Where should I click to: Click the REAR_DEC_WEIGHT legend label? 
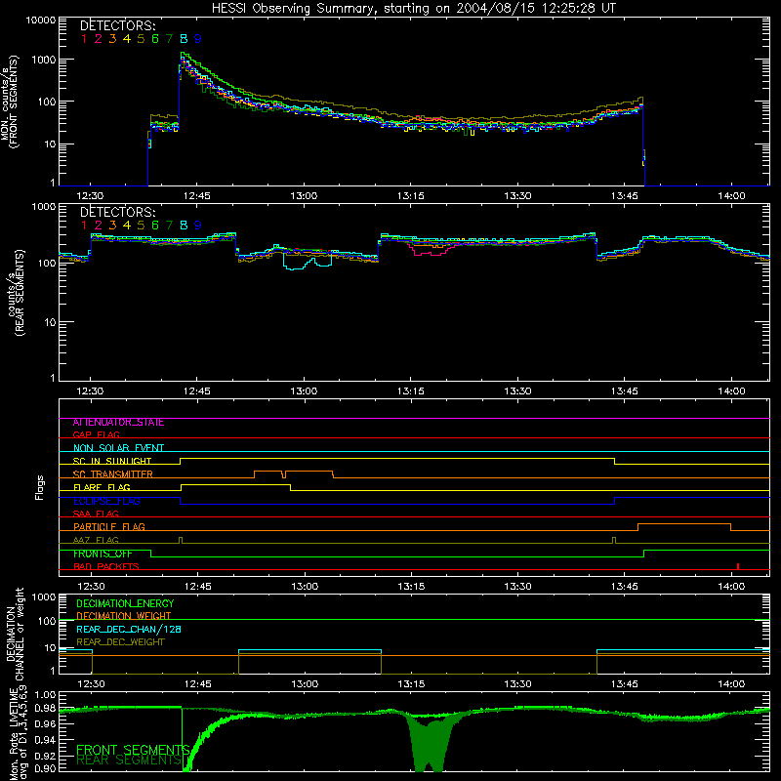click(x=120, y=642)
